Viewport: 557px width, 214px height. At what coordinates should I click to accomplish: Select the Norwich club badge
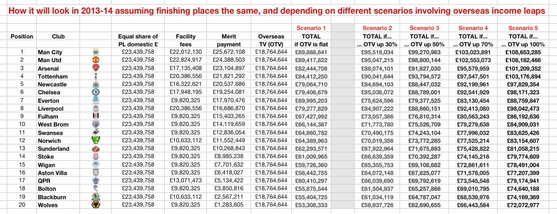95,141
